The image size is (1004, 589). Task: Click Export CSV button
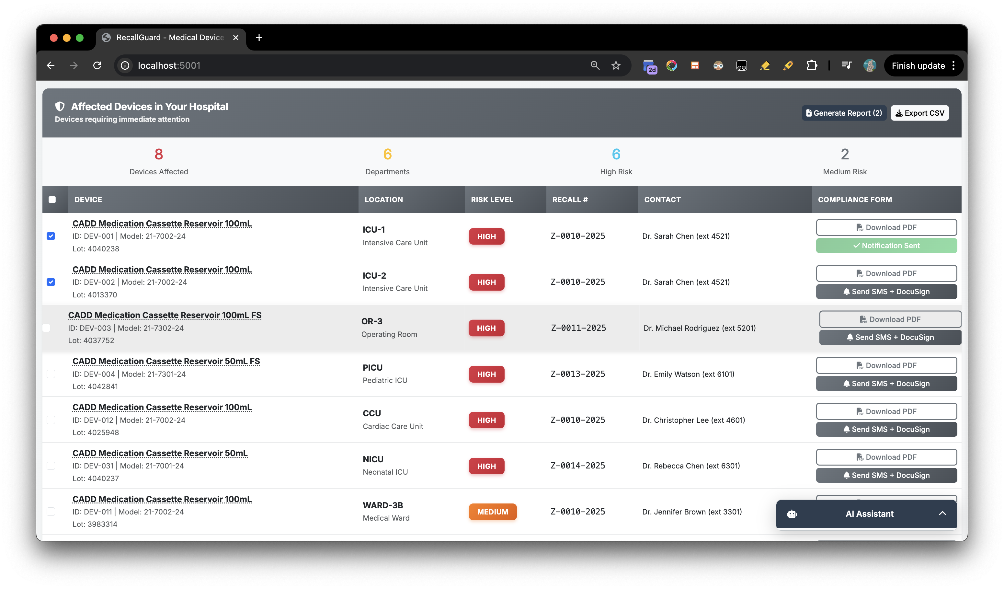pyautogui.click(x=919, y=113)
